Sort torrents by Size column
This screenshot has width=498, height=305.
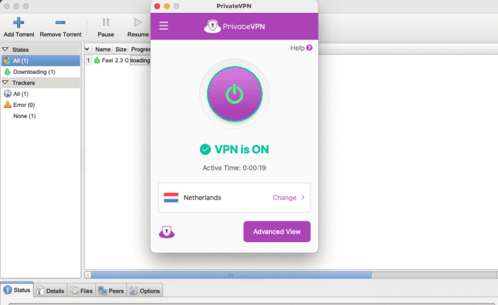121,49
